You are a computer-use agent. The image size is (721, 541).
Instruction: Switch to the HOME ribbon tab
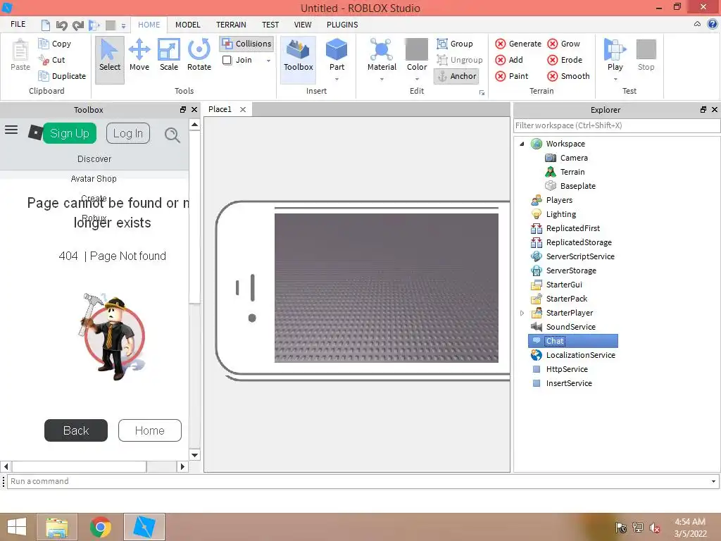point(149,25)
